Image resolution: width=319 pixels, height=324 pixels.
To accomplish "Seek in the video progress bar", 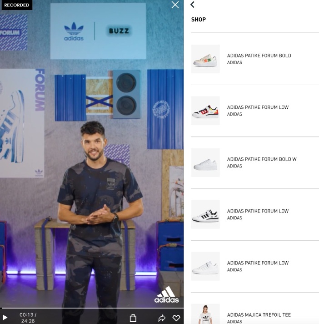I will tap(92, 308).
